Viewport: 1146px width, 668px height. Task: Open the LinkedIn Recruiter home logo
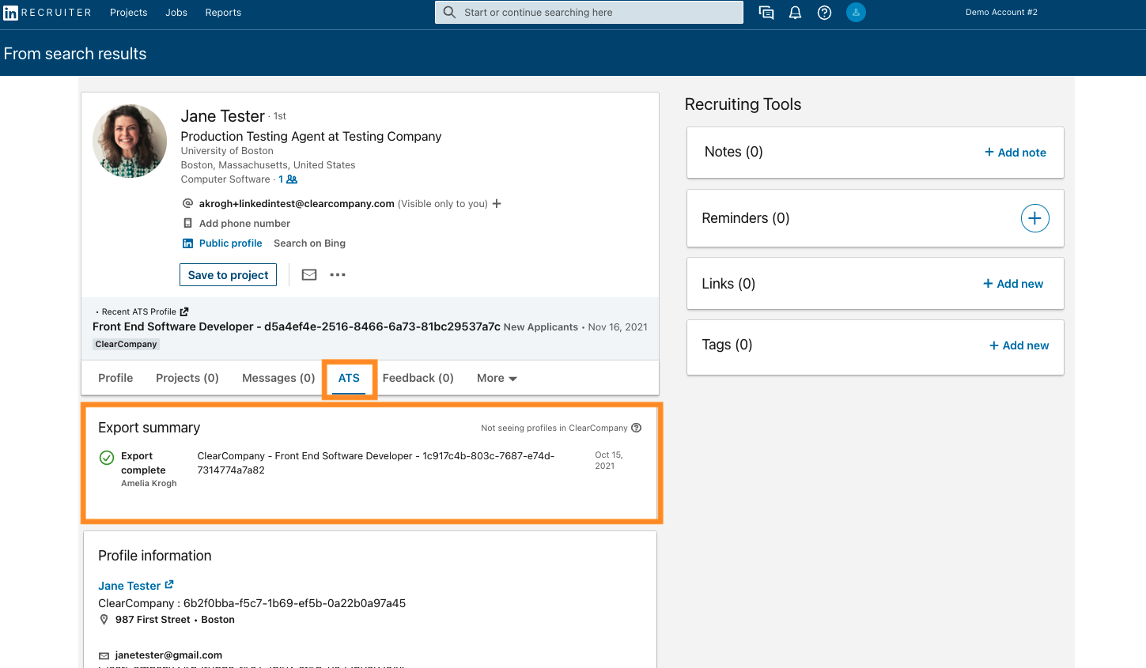tap(47, 13)
